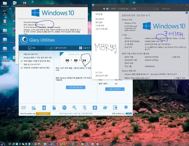Viewport: 189px width, 146px height.
Task: Click the restore/backup icon in Glary toolbar
Action: point(115,107)
